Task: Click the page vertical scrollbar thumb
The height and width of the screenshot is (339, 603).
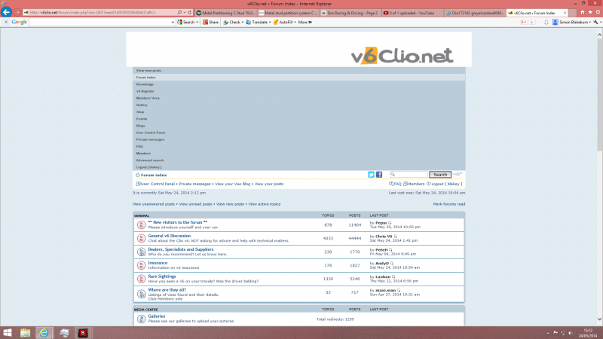Action: [599, 95]
